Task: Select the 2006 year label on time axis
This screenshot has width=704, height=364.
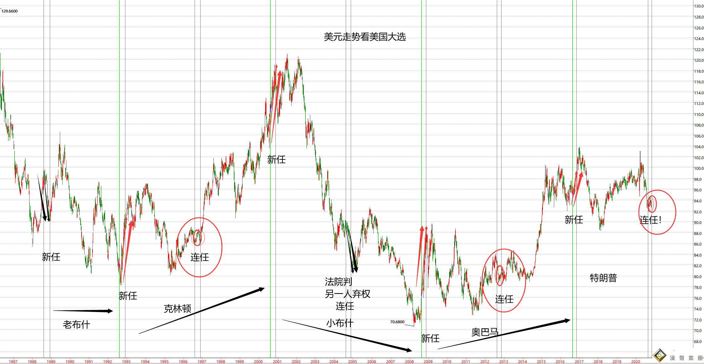Action: tap(372, 361)
